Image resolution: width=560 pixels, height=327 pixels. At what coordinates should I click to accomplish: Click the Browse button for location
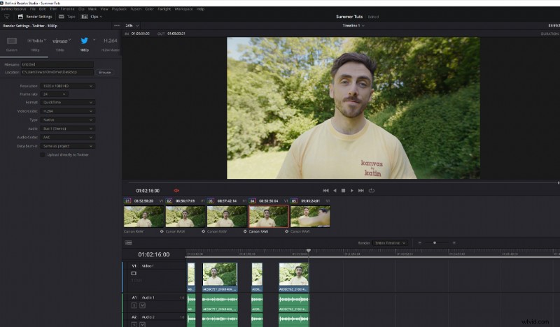point(104,73)
